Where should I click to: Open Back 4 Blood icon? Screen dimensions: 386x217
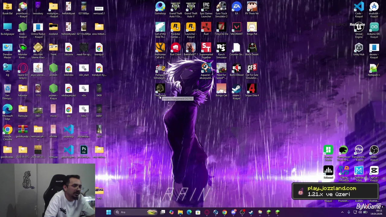point(236,70)
